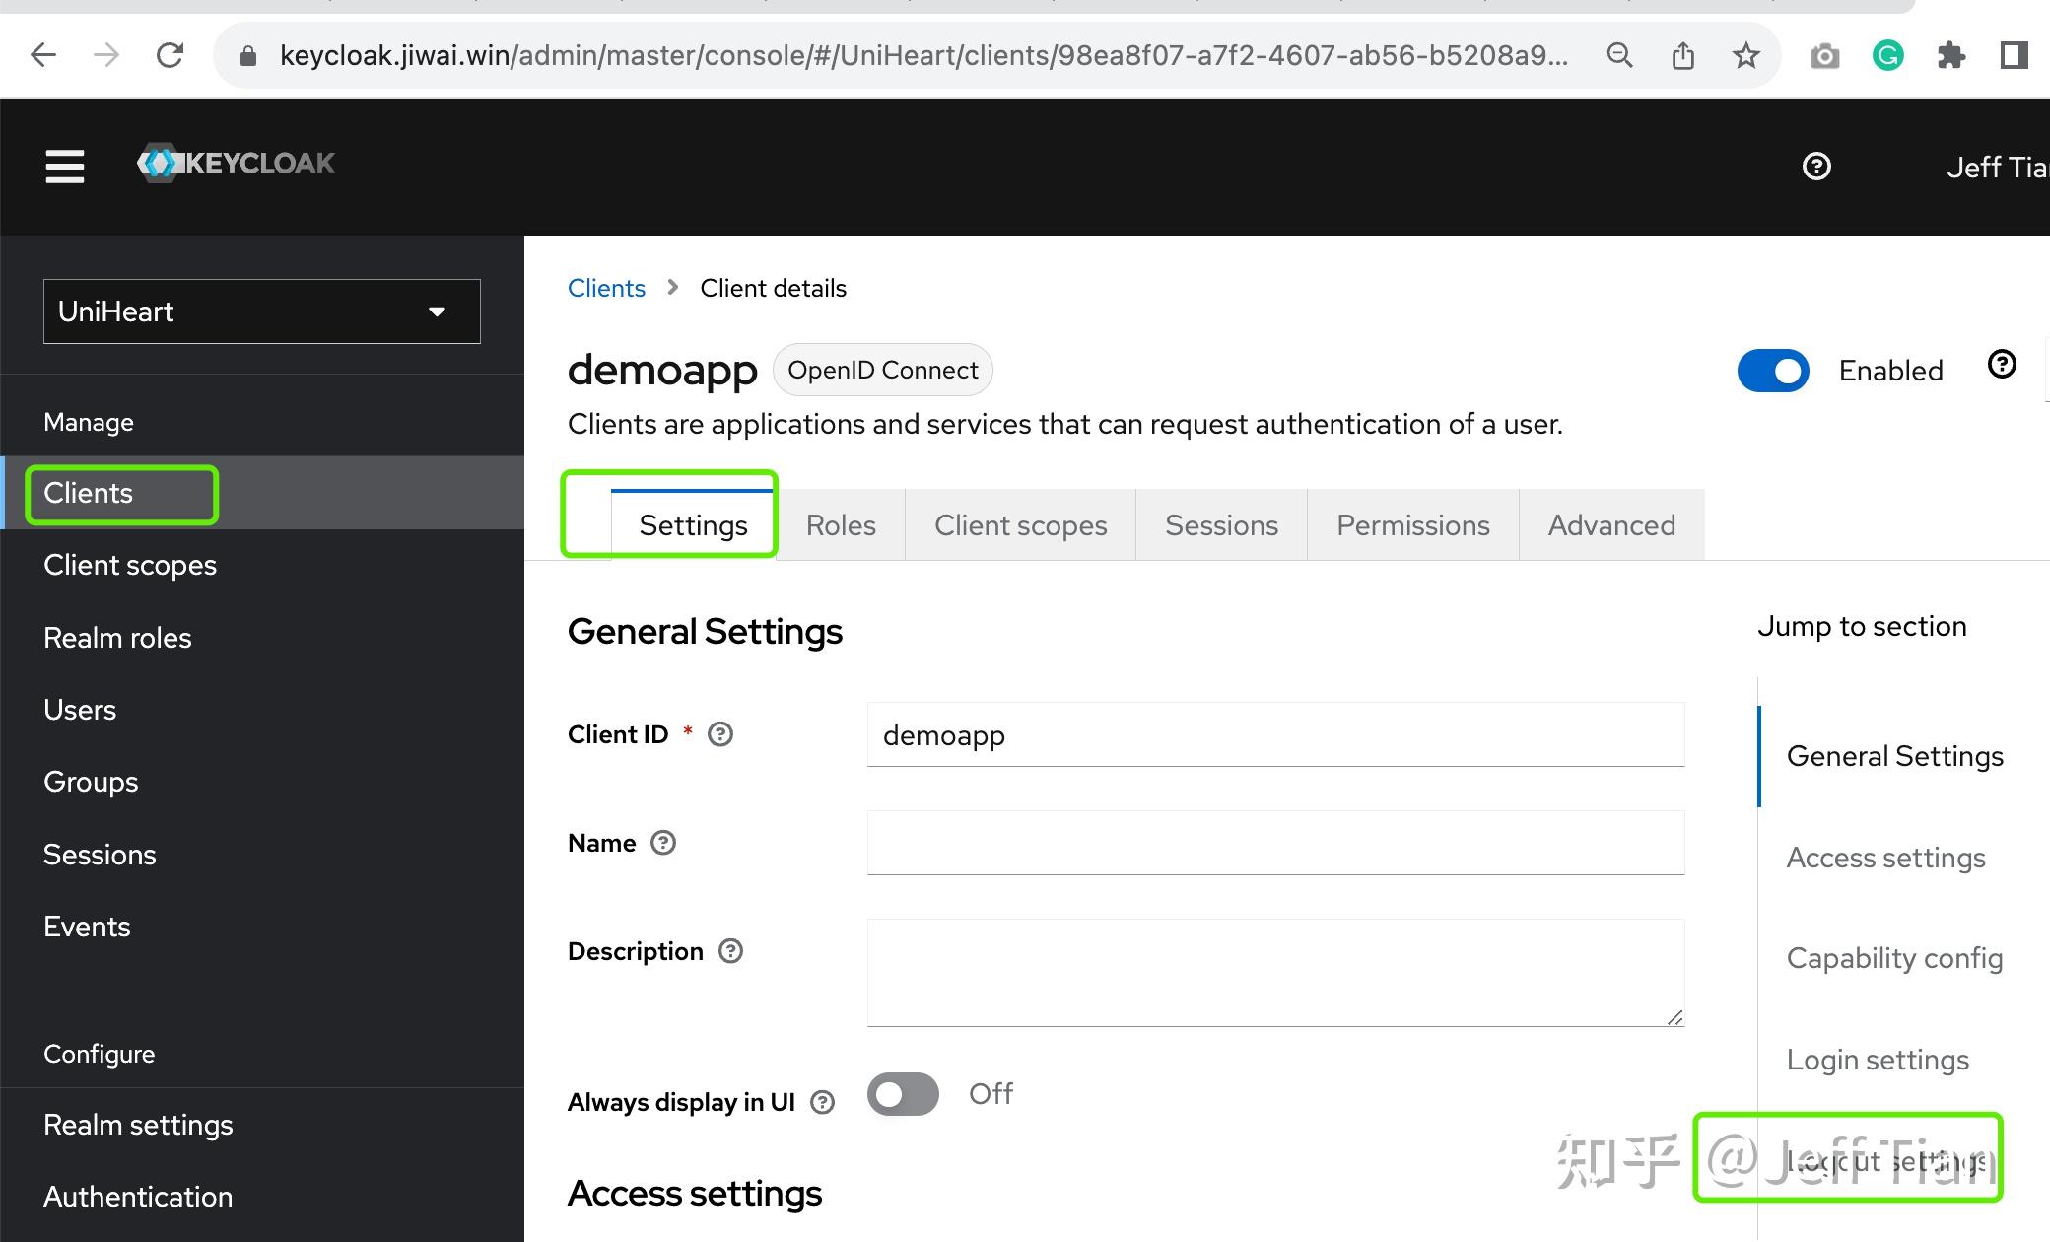Image resolution: width=2050 pixels, height=1242 pixels.
Task: Click help icon next to Name label
Action: point(663,843)
